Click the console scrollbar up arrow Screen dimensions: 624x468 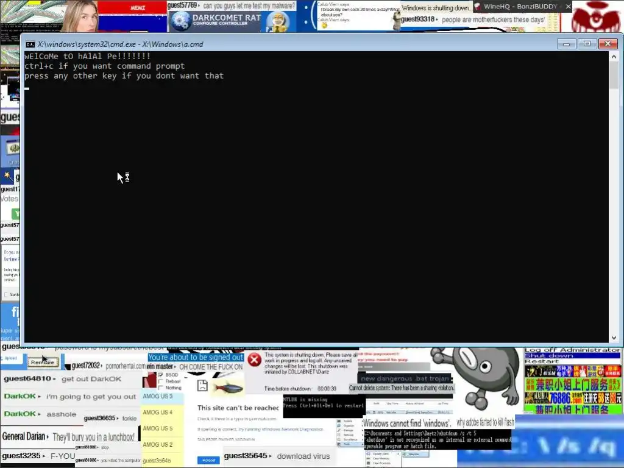(614, 57)
